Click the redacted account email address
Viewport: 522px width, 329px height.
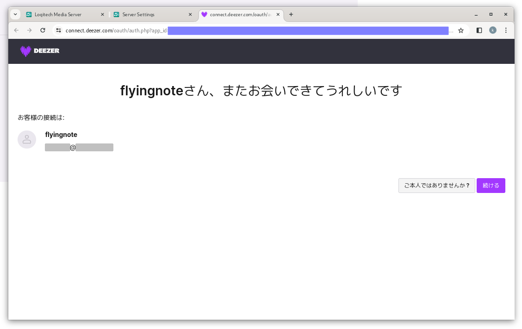click(x=79, y=148)
